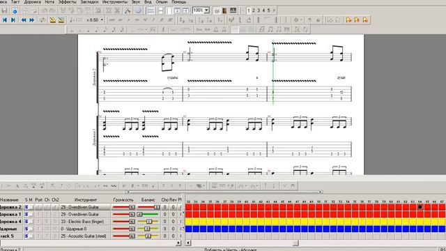Click the padlock icon in the toolbar
This screenshot has height=251, width=446.
318,20
